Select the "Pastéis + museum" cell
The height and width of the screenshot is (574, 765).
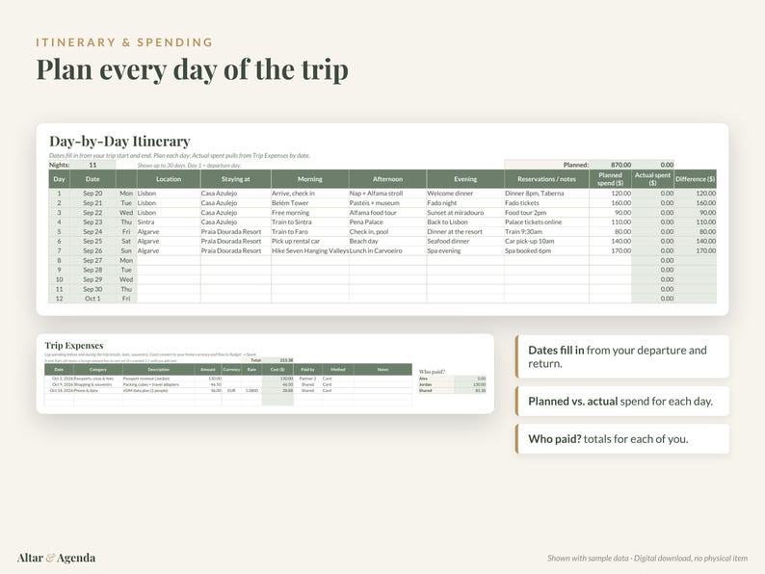tap(387, 203)
